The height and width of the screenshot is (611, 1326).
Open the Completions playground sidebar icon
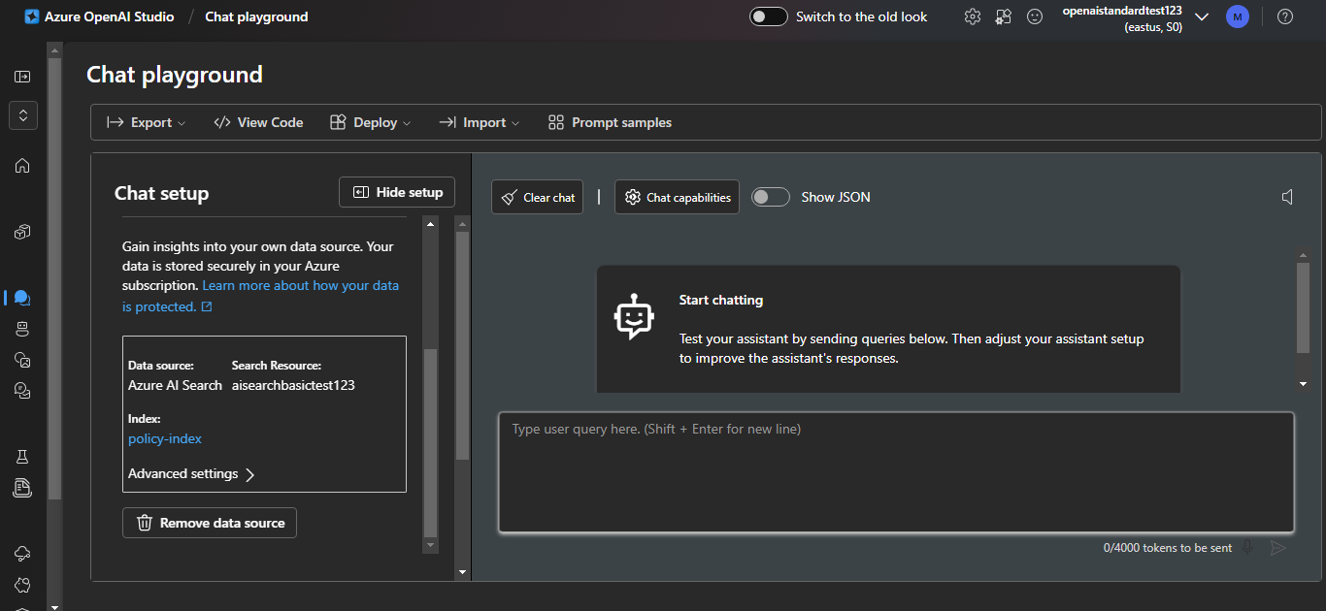(22, 391)
